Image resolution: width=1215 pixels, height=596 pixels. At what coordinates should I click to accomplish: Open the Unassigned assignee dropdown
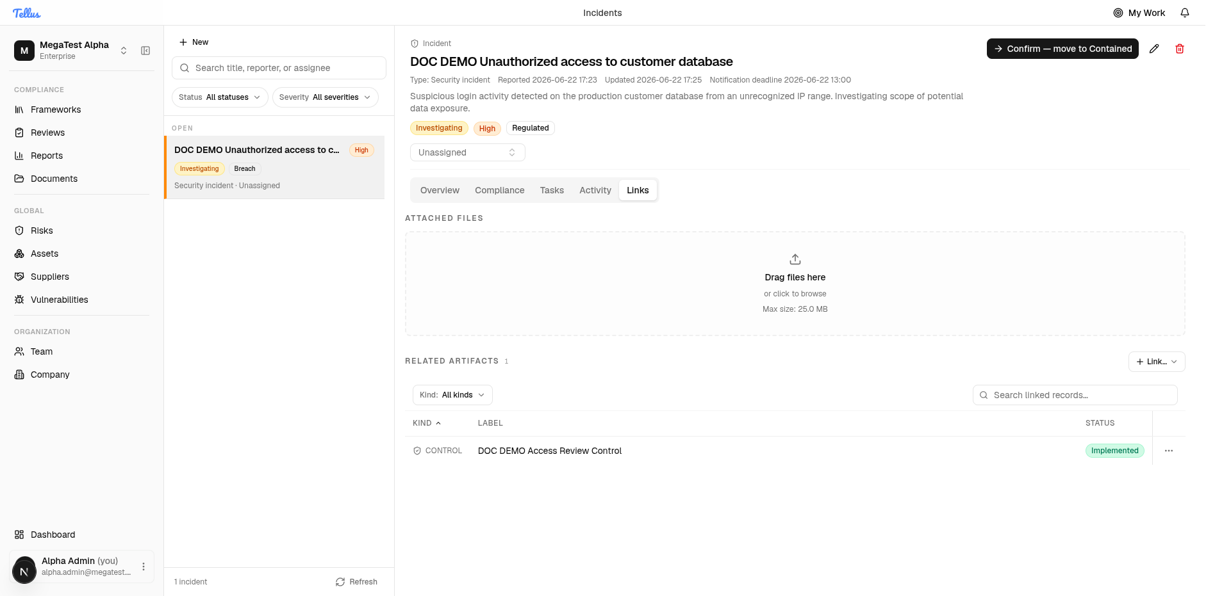click(x=468, y=152)
